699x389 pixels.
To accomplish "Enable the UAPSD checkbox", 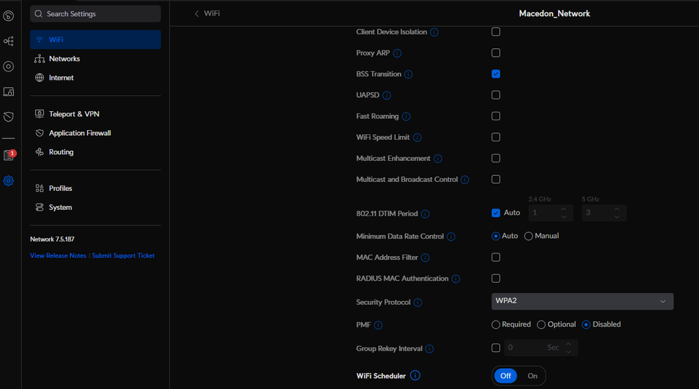I will (x=496, y=95).
